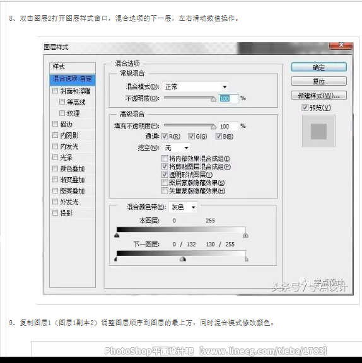Image resolution: width=362 pixels, height=363 pixels.
Task: Click the 本图层 black point slider handle
Action: pos(117,236)
